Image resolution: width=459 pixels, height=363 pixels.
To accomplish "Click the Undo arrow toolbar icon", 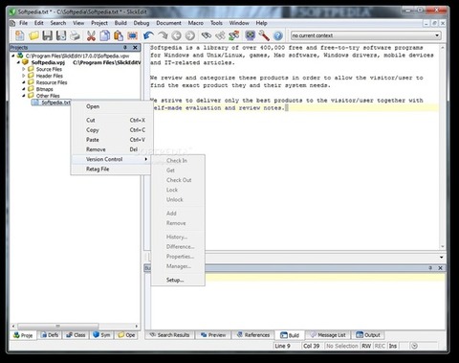I will 148,35.
